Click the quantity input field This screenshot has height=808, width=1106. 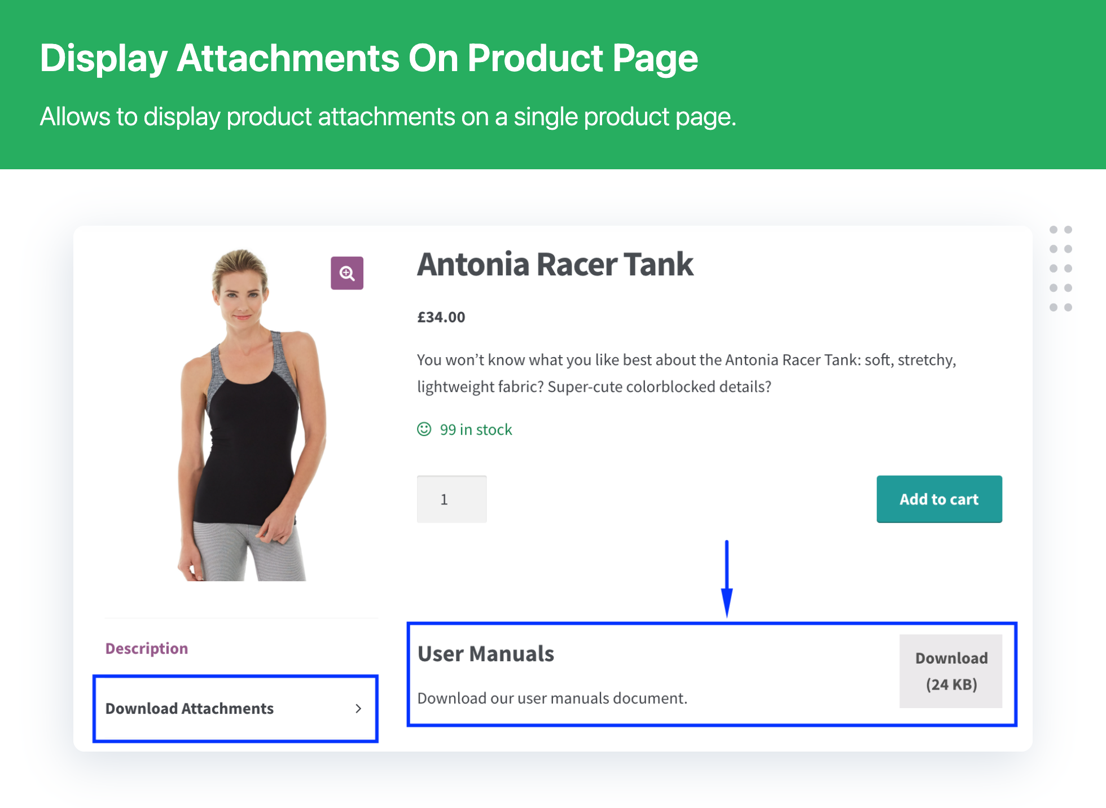pos(452,499)
